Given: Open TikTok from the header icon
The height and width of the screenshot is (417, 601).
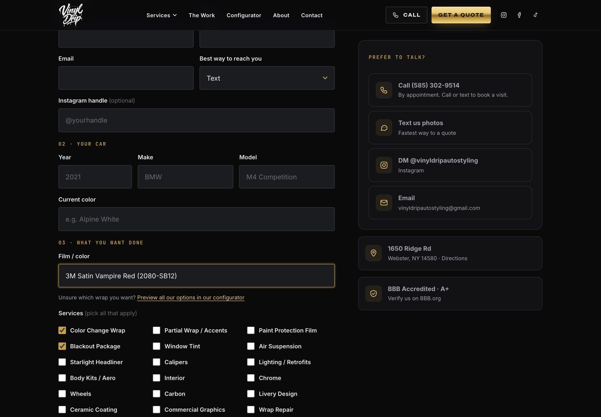Looking at the screenshot, I should (x=536, y=15).
